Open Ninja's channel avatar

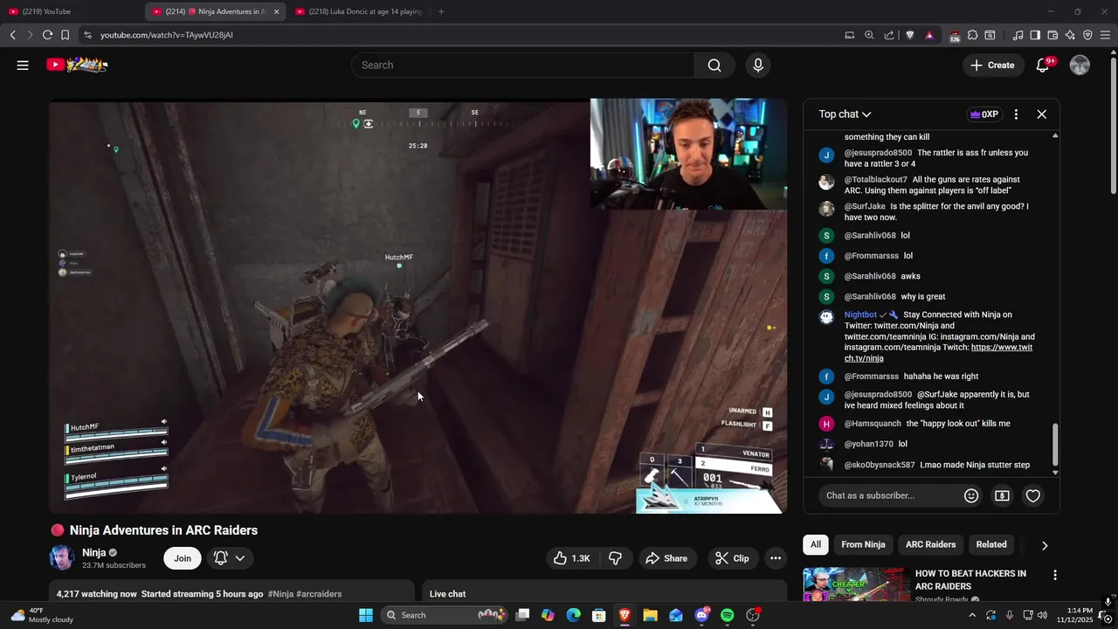point(62,557)
